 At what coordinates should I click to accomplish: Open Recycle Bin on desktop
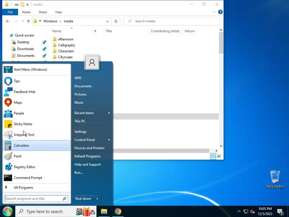(275, 179)
